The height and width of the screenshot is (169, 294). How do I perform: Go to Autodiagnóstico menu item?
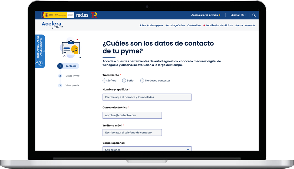coord(175,25)
